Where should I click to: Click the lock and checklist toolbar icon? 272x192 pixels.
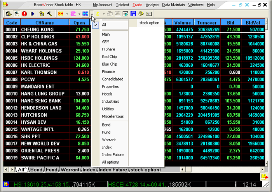pyautogui.click(x=42, y=14)
